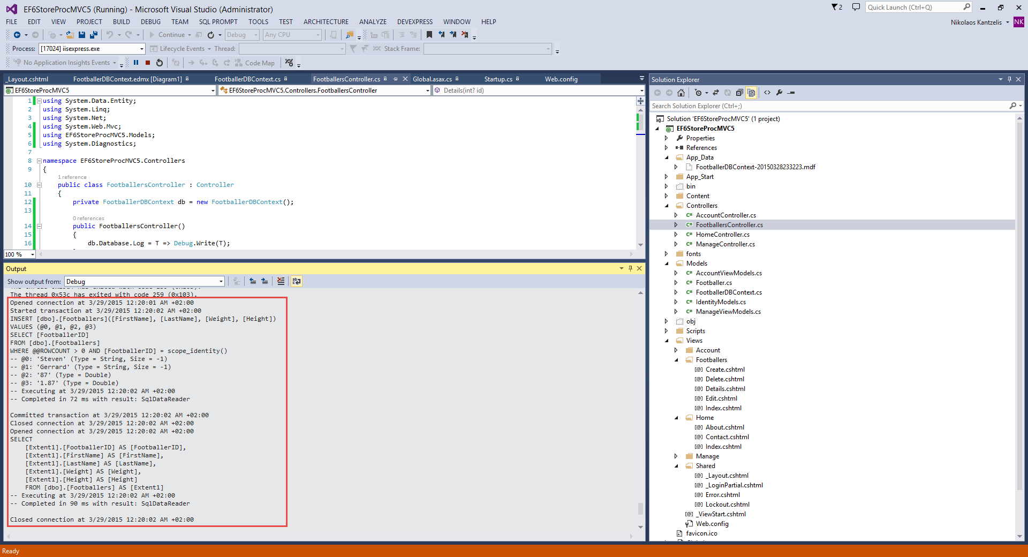Expand the Properties node in Solution Explorer
1028x557 pixels.
667,138
